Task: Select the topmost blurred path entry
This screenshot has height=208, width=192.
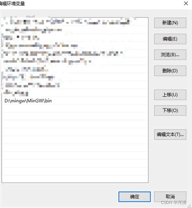Action: 75,22
